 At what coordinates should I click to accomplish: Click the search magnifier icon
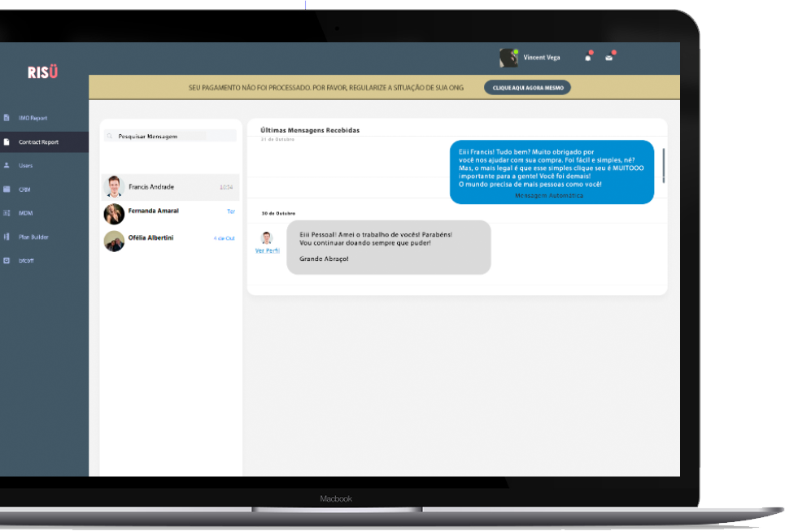tap(110, 137)
